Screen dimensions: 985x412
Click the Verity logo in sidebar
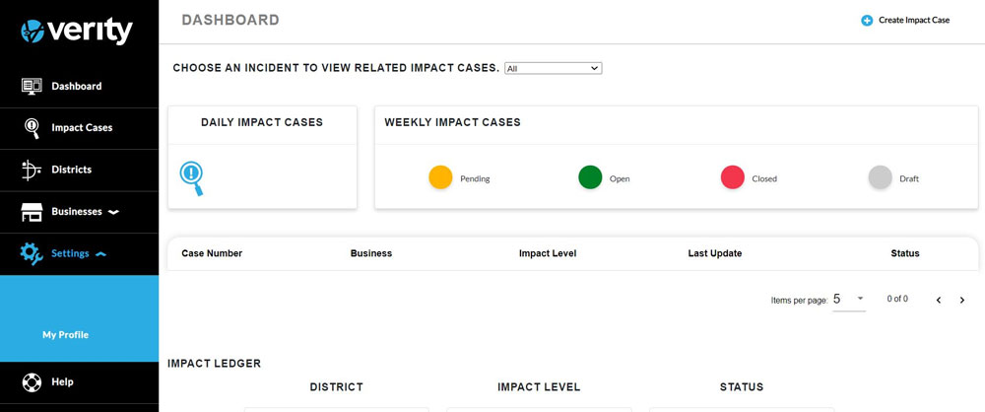click(77, 32)
